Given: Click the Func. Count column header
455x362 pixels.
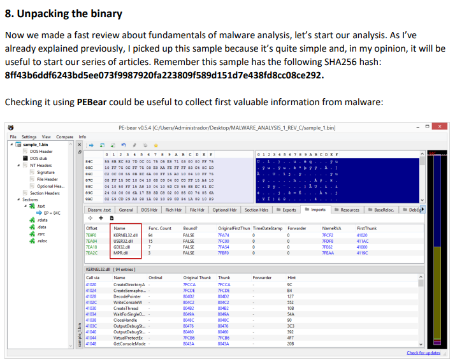Looking at the screenshot, I should click(x=160, y=228).
